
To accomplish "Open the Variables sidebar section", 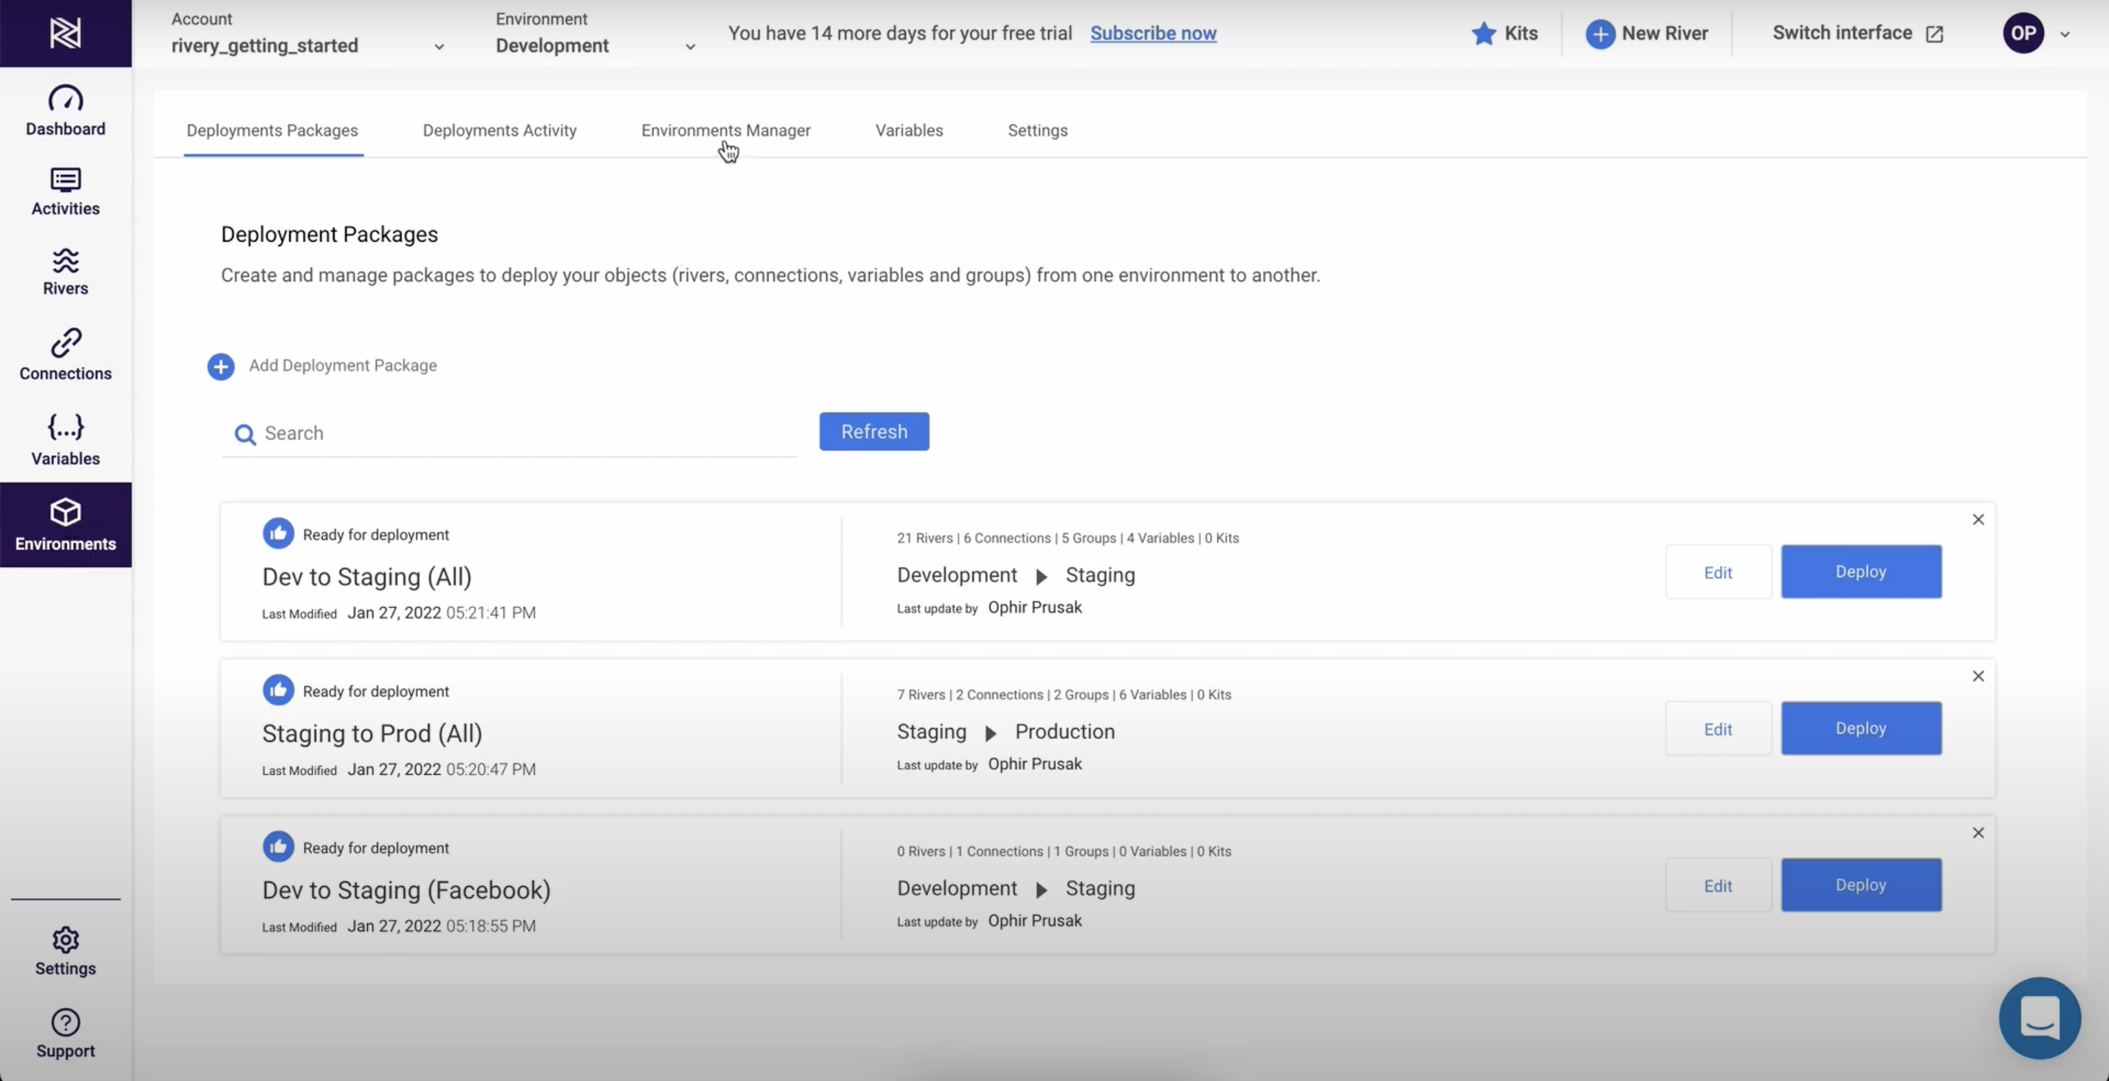I will [x=65, y=439].
